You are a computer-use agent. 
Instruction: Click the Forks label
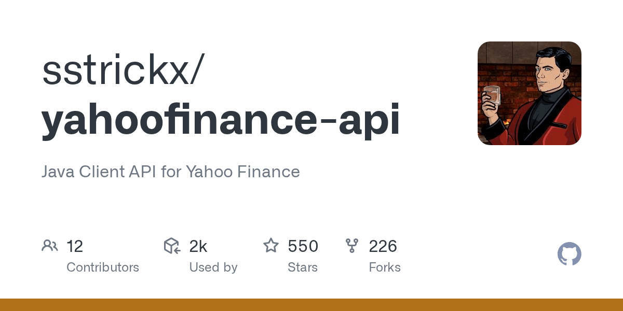(385, 267)
